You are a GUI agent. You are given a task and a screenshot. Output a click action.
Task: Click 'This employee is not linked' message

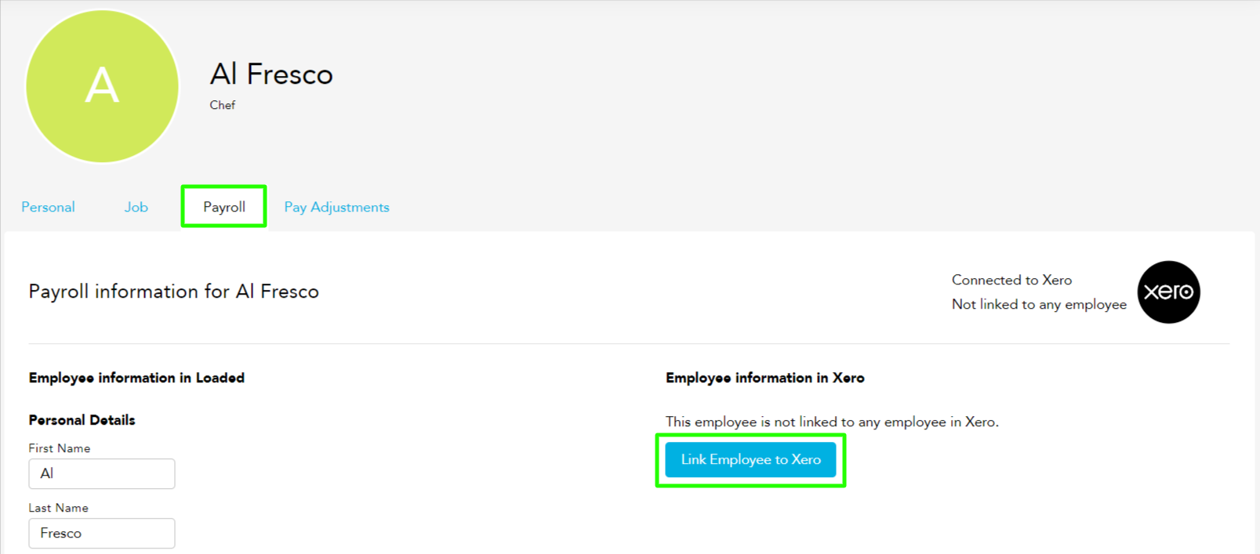coord(832,422)
